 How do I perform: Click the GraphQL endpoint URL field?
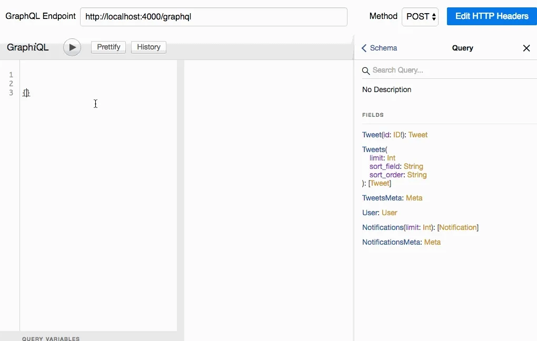pos(213,16)
